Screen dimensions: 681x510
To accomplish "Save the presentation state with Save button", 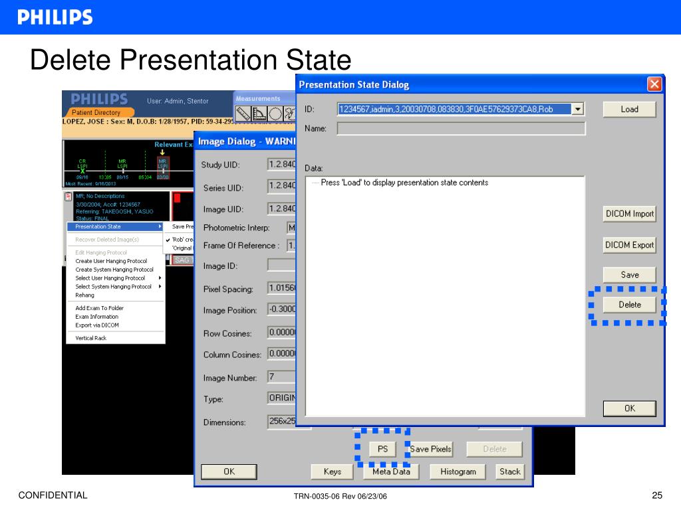I will [x=629, y=275].
